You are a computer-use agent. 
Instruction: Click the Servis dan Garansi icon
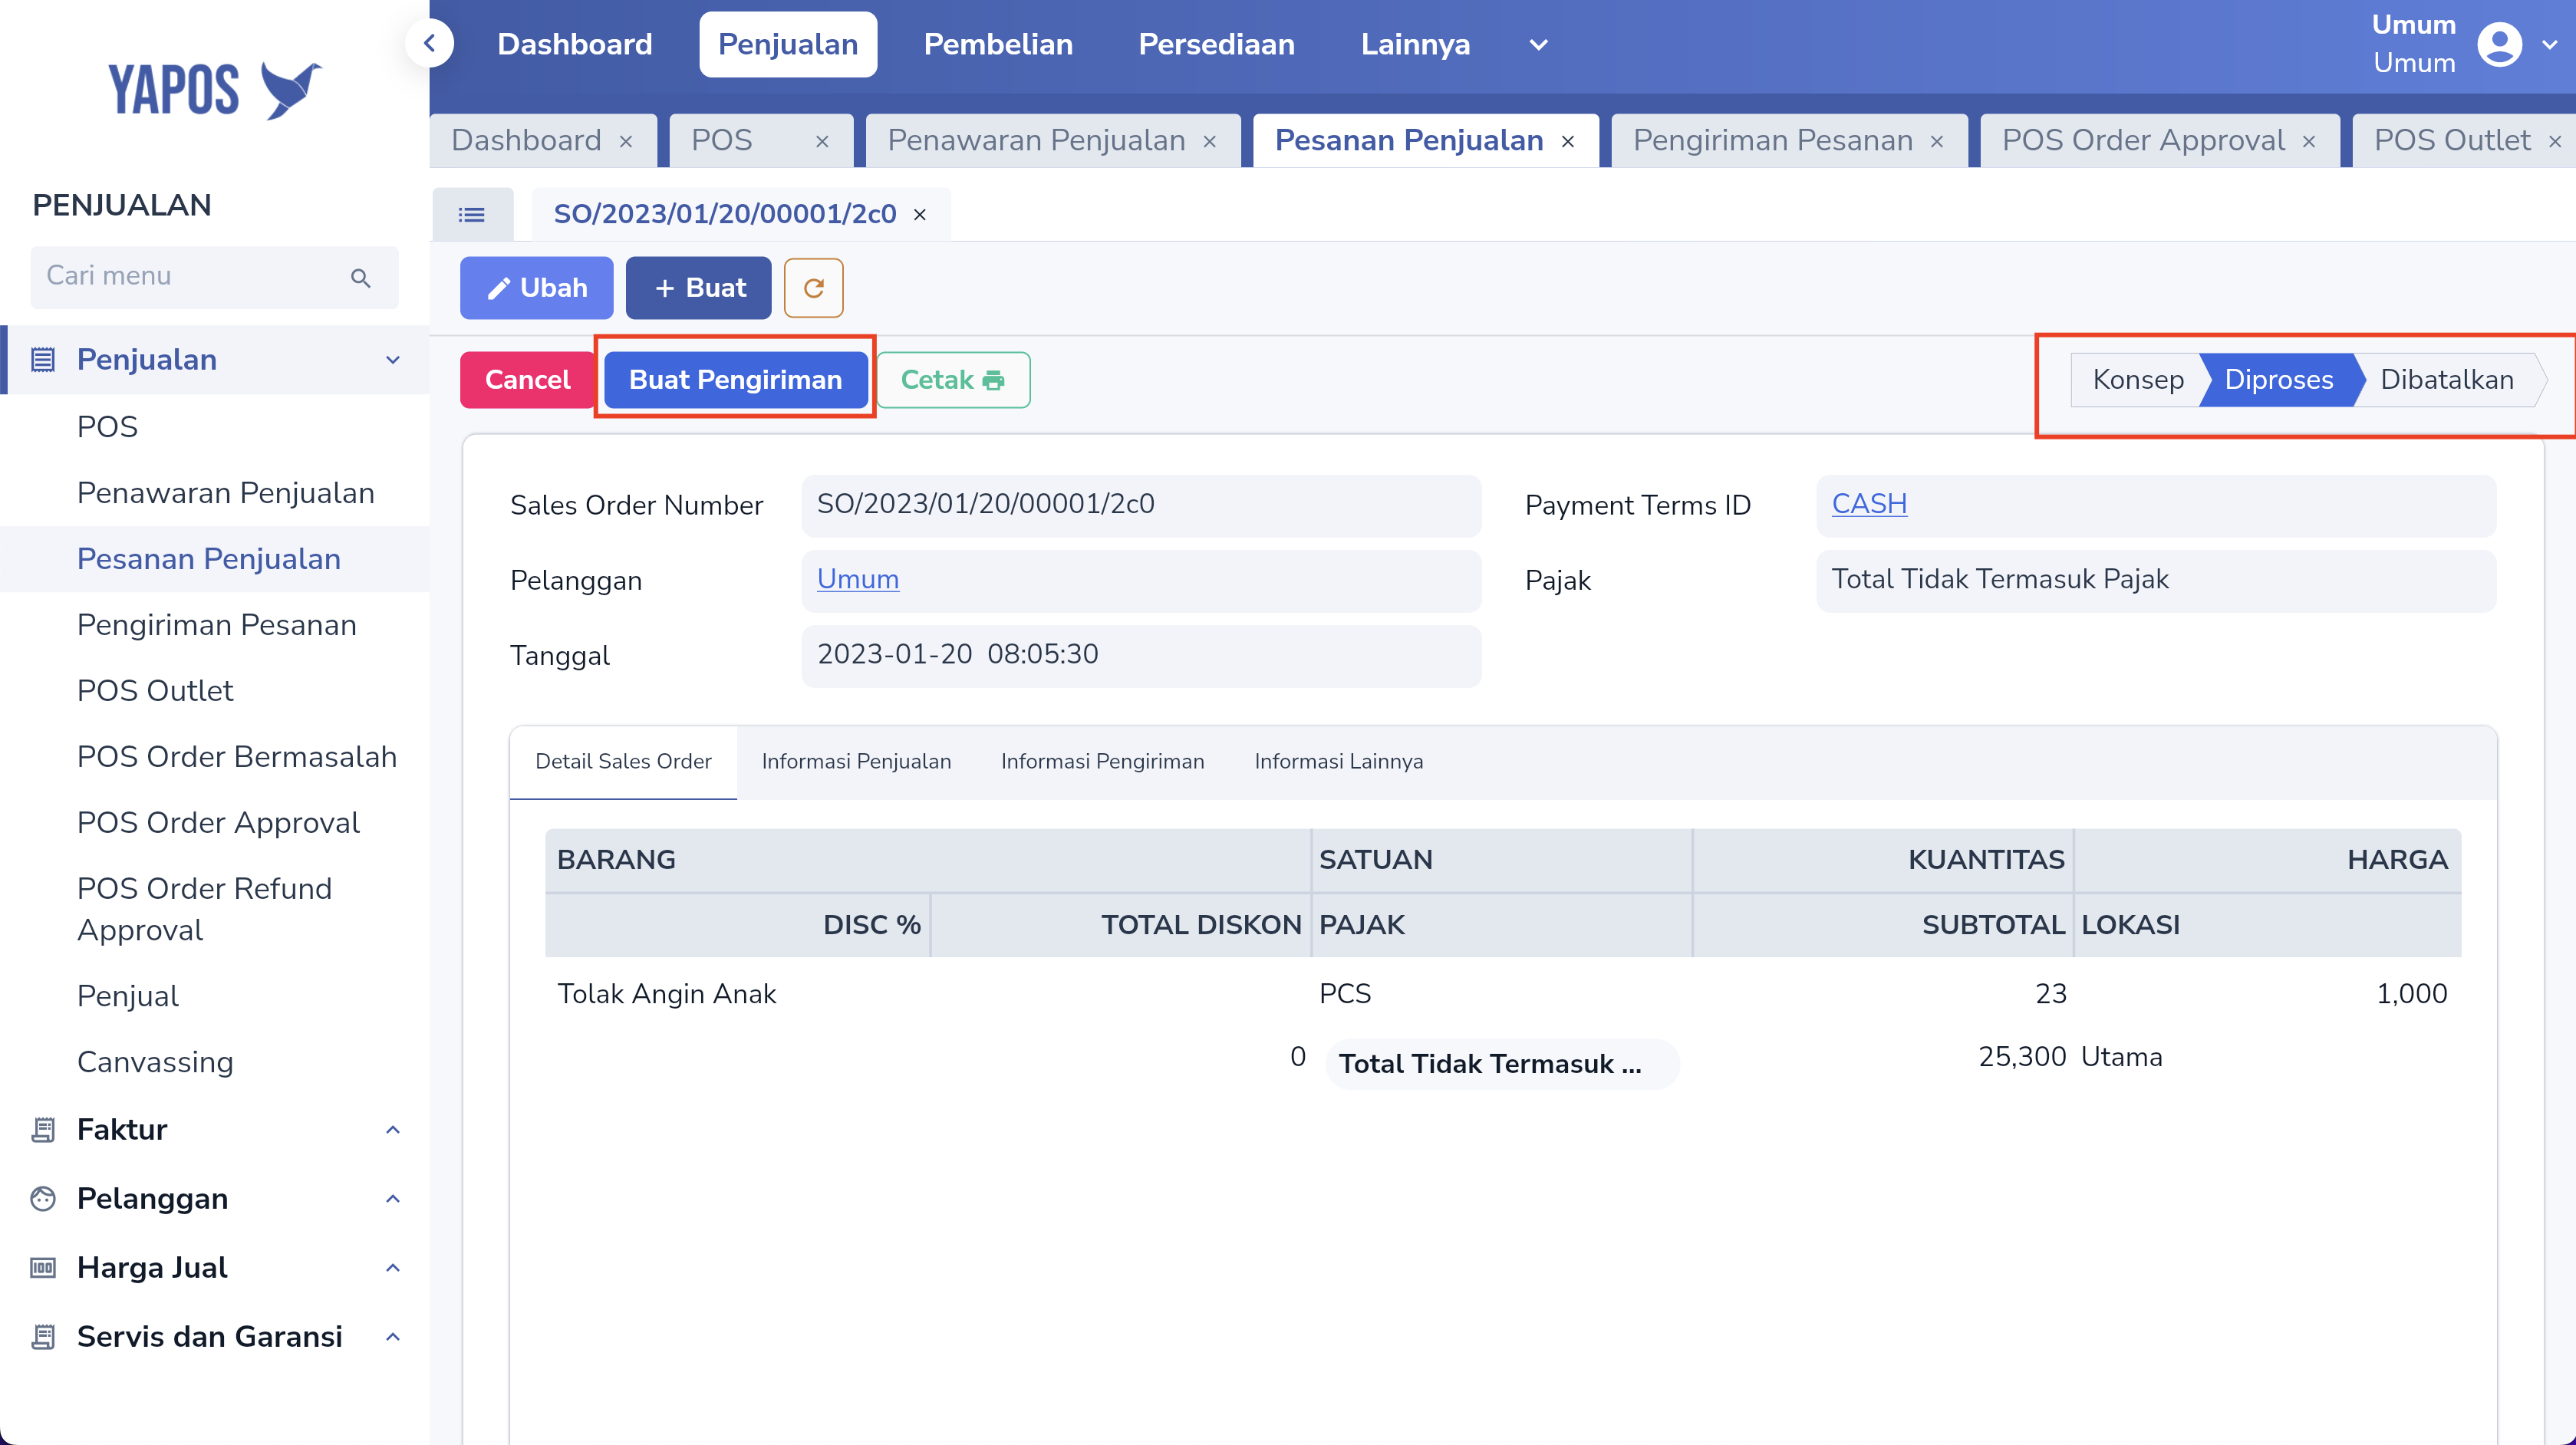point(43,1336)
